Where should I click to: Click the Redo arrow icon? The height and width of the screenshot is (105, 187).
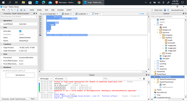tap(15, 10)
